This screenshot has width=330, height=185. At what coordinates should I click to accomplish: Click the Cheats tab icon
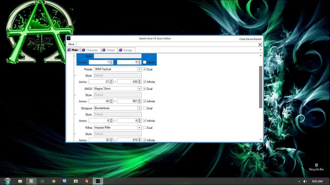coord(104,50)
